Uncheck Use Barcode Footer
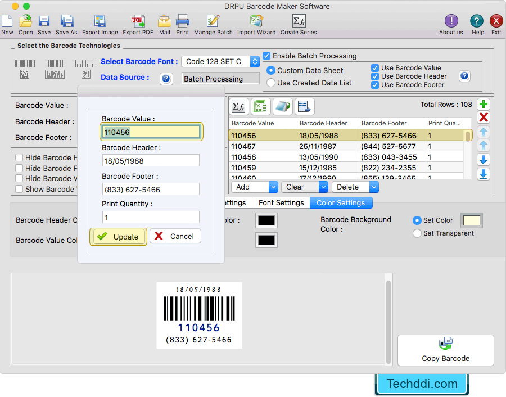The height and width of the screenshot is (397, 506). 374,85
